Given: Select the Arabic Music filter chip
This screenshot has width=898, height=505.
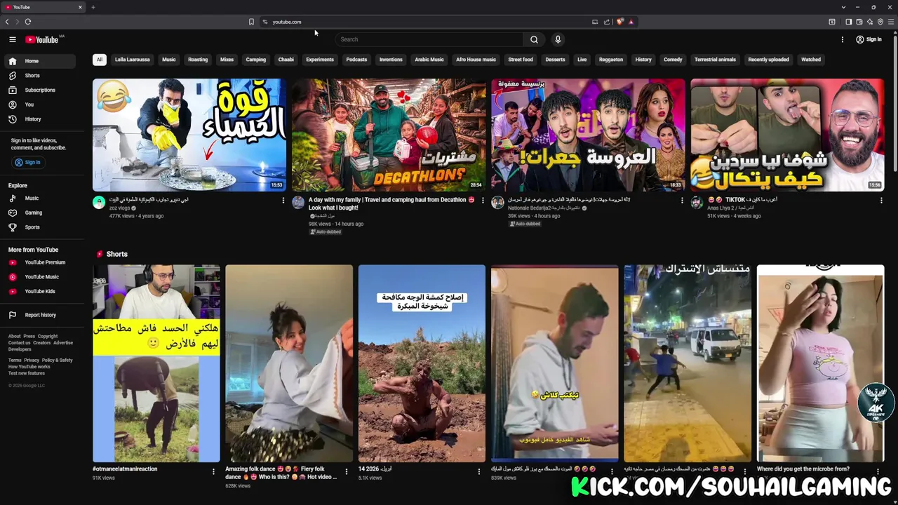Looking at the screenshot, I should pyautogui.click(x=429, y=60).
